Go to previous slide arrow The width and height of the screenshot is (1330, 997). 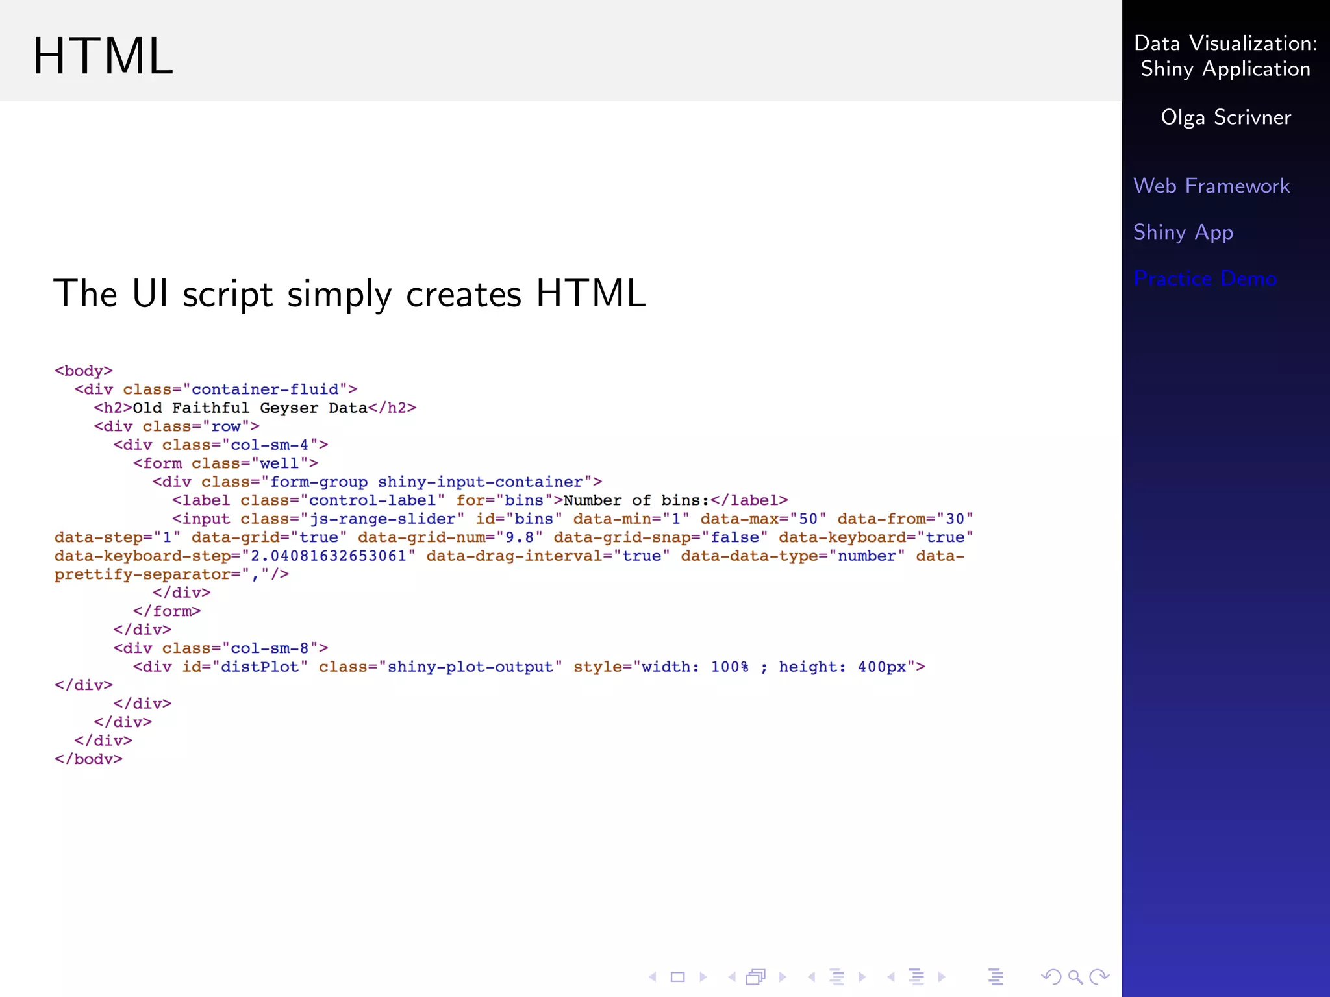(x=653, y=977)
